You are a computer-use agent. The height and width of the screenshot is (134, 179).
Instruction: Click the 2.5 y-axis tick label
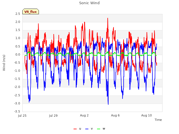click(x=18, y=14)
